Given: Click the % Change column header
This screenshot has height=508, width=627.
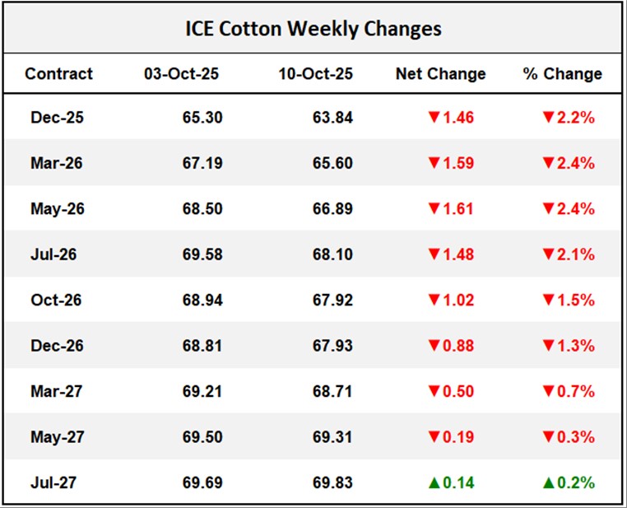Looking at the screenshot, I should 562,74.
